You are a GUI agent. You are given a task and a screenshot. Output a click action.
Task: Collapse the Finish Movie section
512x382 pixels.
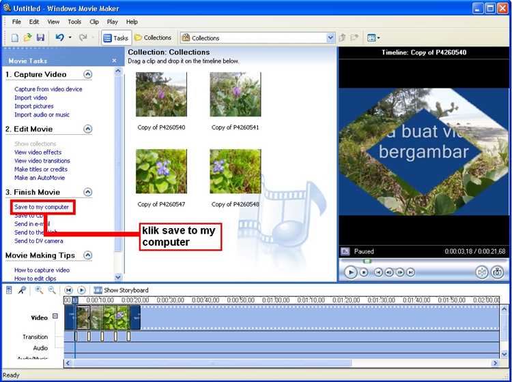87,192
